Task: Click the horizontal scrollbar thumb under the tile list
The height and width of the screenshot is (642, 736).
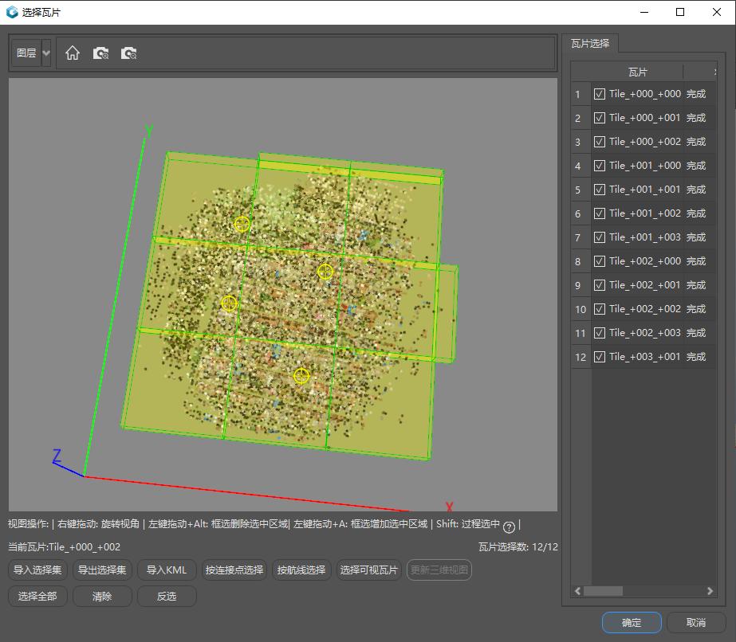Action: (603, 591)
